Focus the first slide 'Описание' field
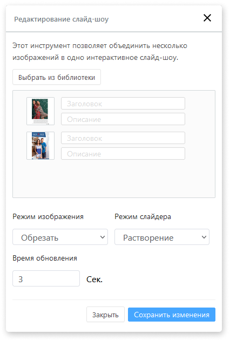 click(123, 119)
